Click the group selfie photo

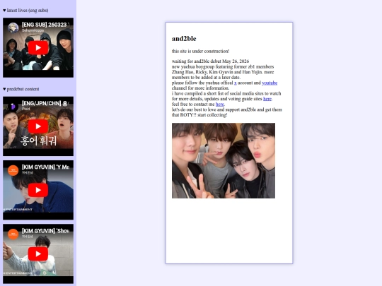[x=224, y=160]
